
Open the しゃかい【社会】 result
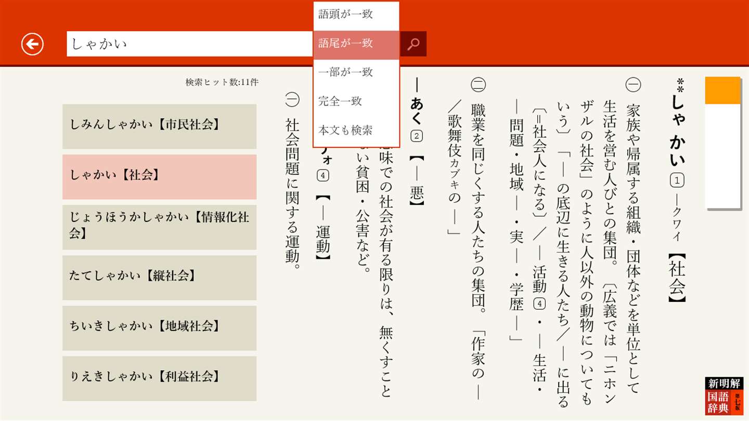[x=160, y=177]
